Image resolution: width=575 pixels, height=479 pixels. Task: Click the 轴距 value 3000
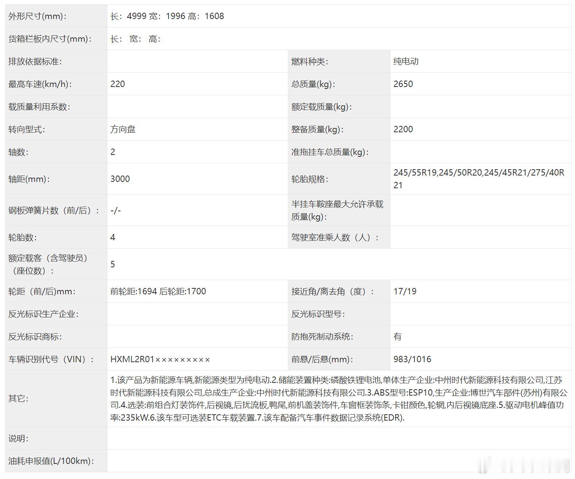coord(120,179)
